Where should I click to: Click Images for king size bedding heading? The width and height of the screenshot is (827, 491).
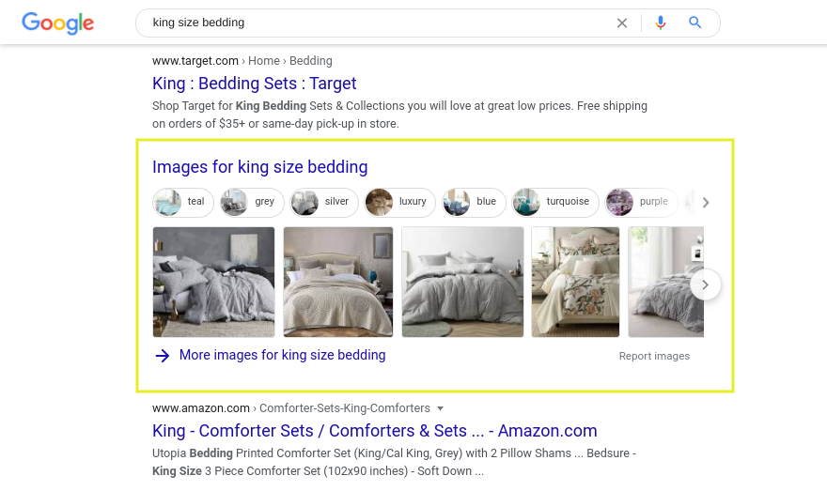[259, 167]
